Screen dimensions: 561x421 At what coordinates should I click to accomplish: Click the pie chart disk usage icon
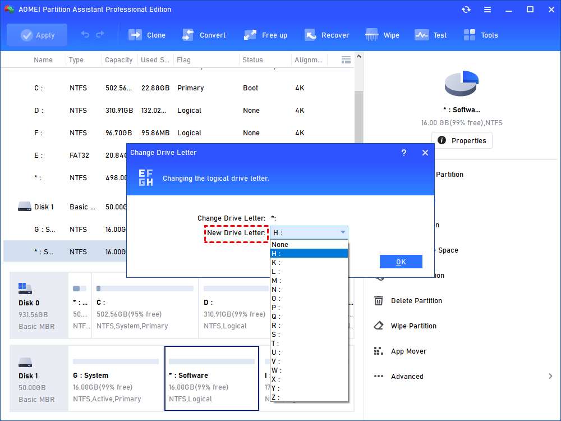(462, 84)
